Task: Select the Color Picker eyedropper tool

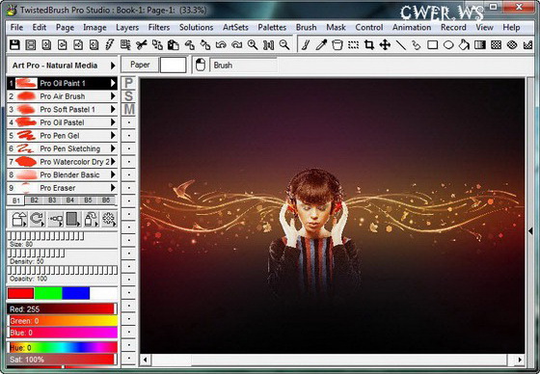Action: coord(321,44)
